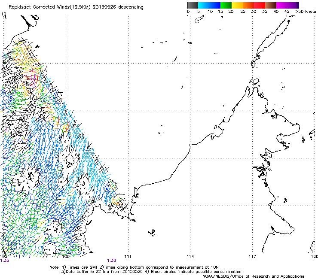This screenshot has width=318, height=279.
Task: Click the NOAA/NESDIS credit line
Action: click(x=253, y=276)
